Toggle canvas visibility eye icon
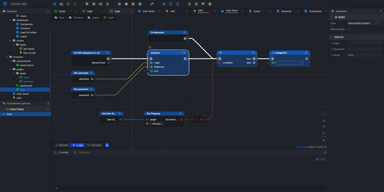Viewport: 384px width, 192px height. pyautogui.click(x=324, y=121)
